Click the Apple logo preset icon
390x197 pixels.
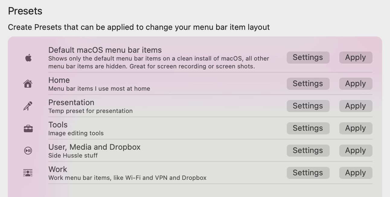click(x=28, y=58)
